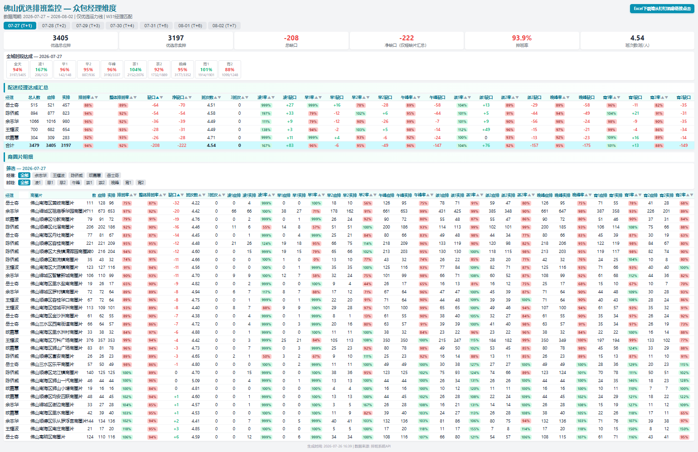Image resolution: width=698 pixels, height=452 pixels.
Task: Filter detail table by manager 岳士奇
Action: pyautogui.click(x=113, y=175)
